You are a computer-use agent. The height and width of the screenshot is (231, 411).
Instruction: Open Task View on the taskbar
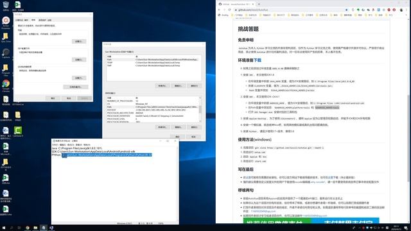[x=19, y=228]
